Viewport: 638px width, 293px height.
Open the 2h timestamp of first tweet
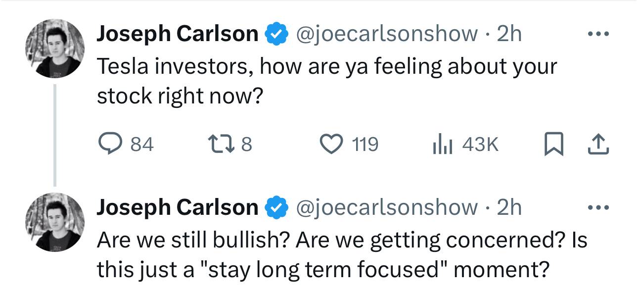pos(509,34)
